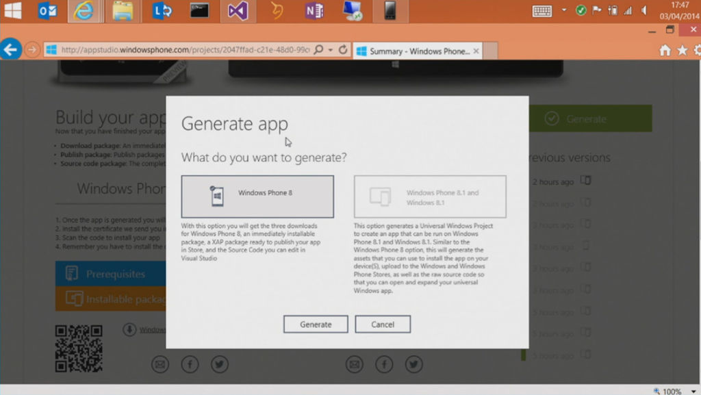Open Visual Studio from the taskbar
Viewport: 701px width, 395px height.
[238, 11]
